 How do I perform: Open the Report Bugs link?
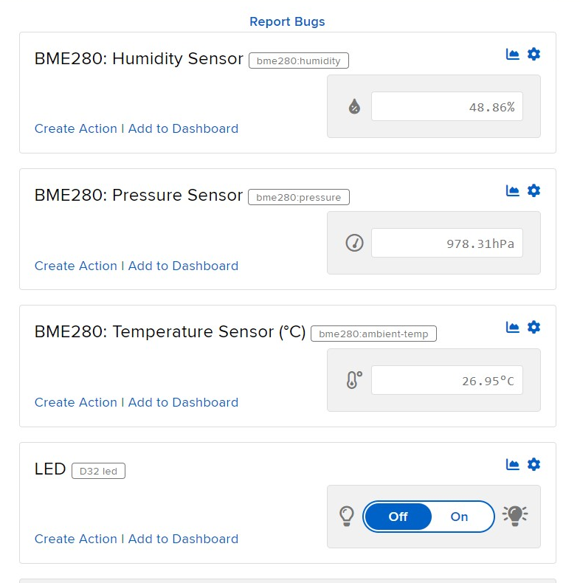point(287,21)
